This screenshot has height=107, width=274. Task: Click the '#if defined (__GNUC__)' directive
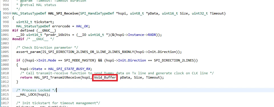[x=34, y=30]
